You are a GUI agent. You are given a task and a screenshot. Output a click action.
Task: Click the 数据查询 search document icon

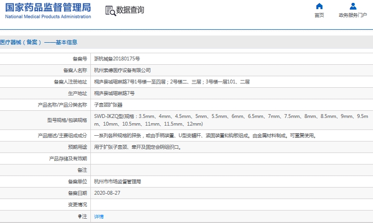(111, 11)
